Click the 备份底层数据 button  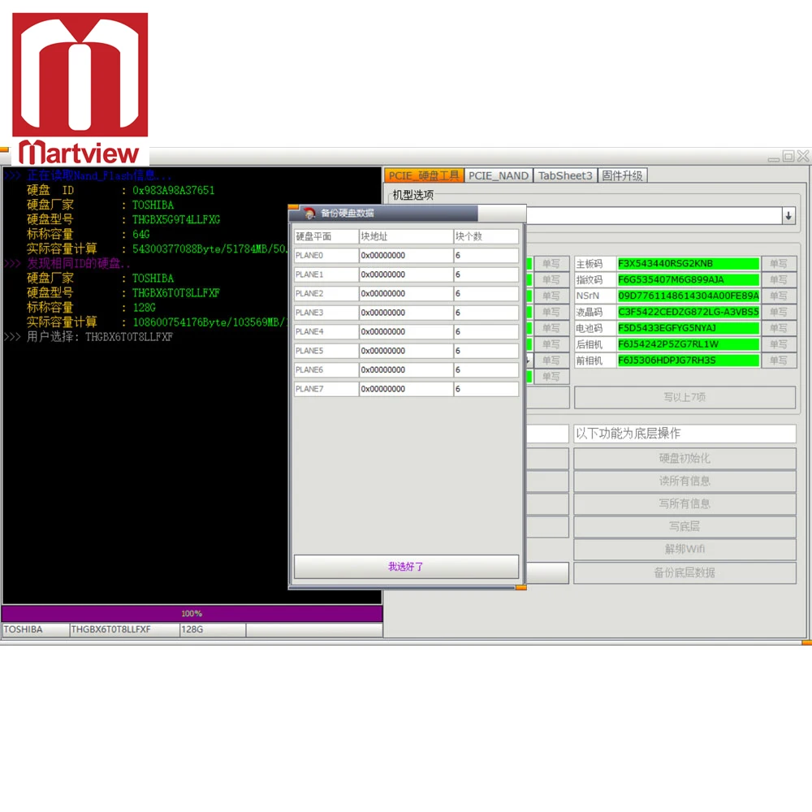coord(685,572)
